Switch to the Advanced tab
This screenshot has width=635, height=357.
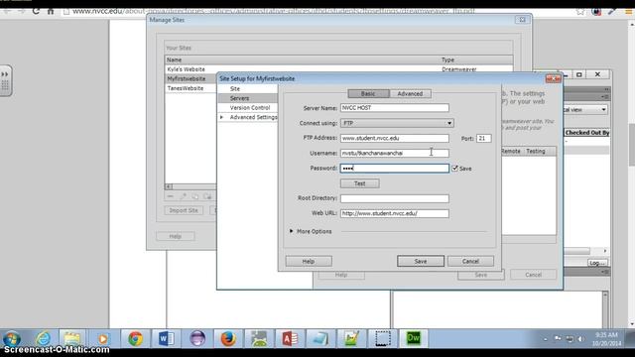(x=410, y=93)
